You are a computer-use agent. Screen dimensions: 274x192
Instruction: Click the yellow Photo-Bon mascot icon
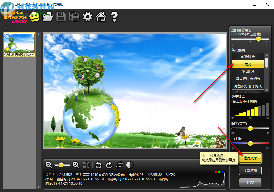pyautogui.click(x=34, y=17)
